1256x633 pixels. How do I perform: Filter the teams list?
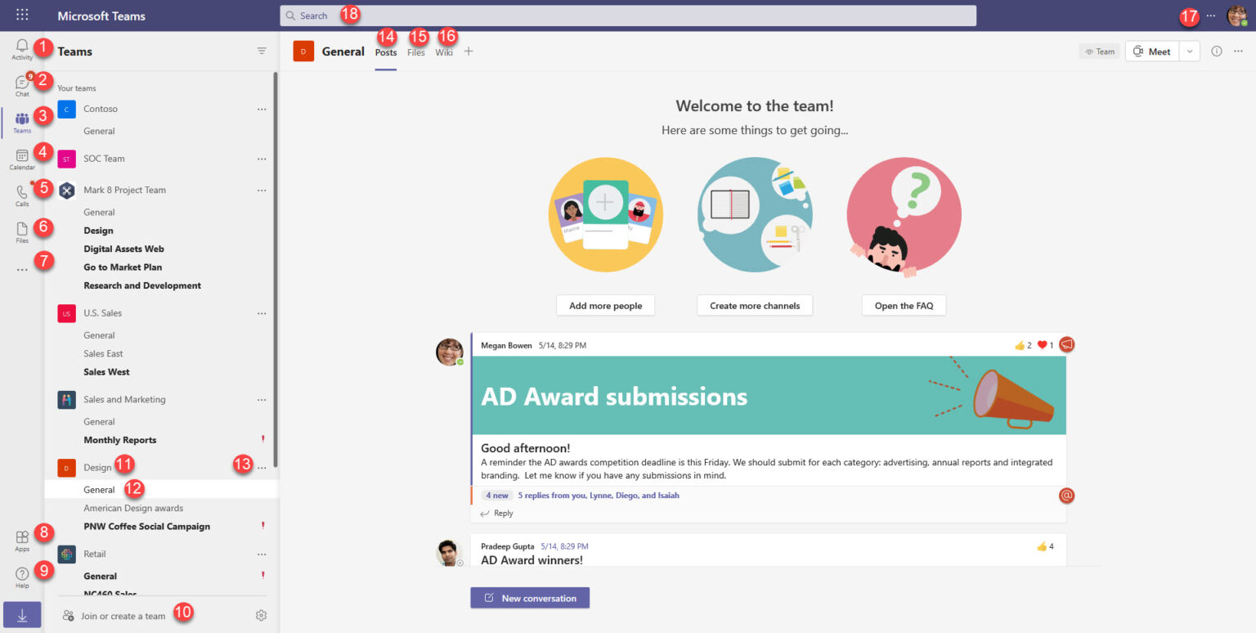coord(261,50)
